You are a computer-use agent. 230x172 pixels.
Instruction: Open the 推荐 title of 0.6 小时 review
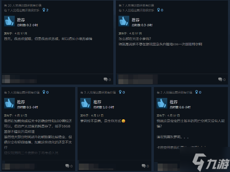click(x=174, y=102)
